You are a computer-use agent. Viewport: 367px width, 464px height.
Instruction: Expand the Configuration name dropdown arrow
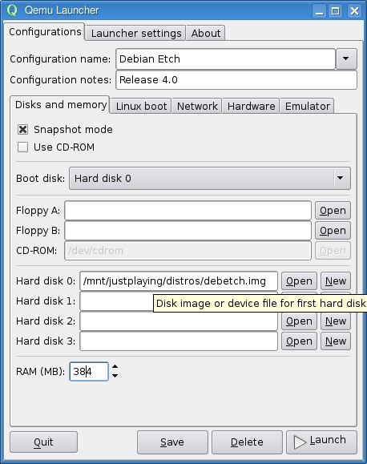(346, 59)
